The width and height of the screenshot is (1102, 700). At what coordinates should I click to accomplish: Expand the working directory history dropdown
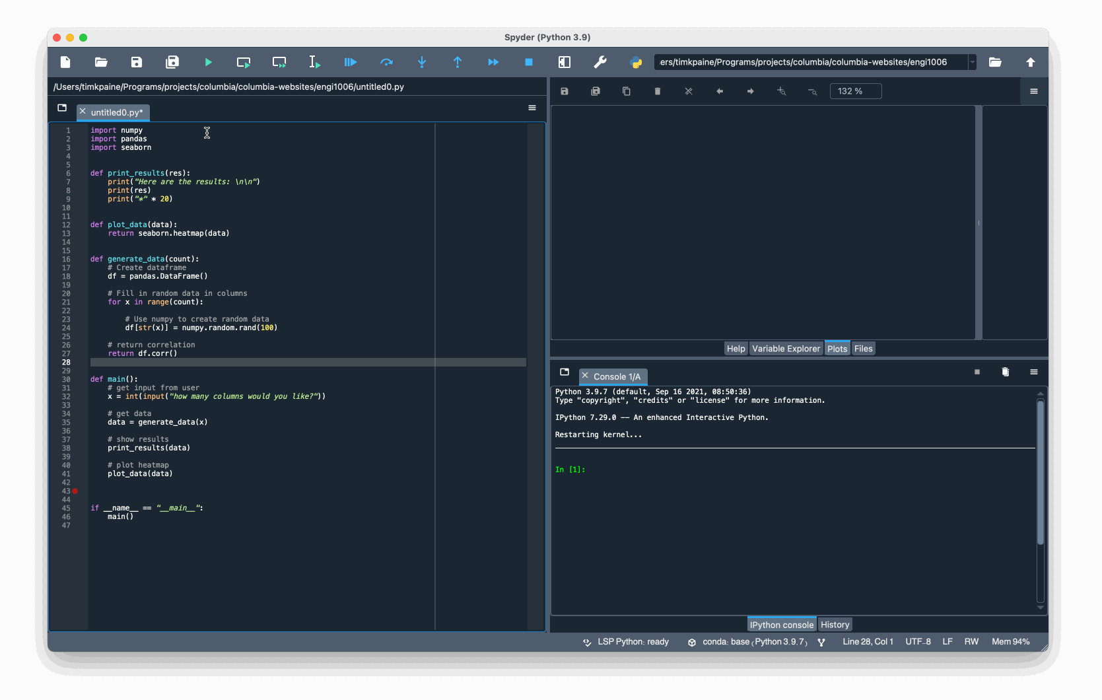(973, 62)
